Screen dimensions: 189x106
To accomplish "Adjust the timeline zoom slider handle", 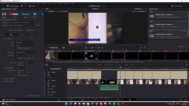I will tap(127, 65).
